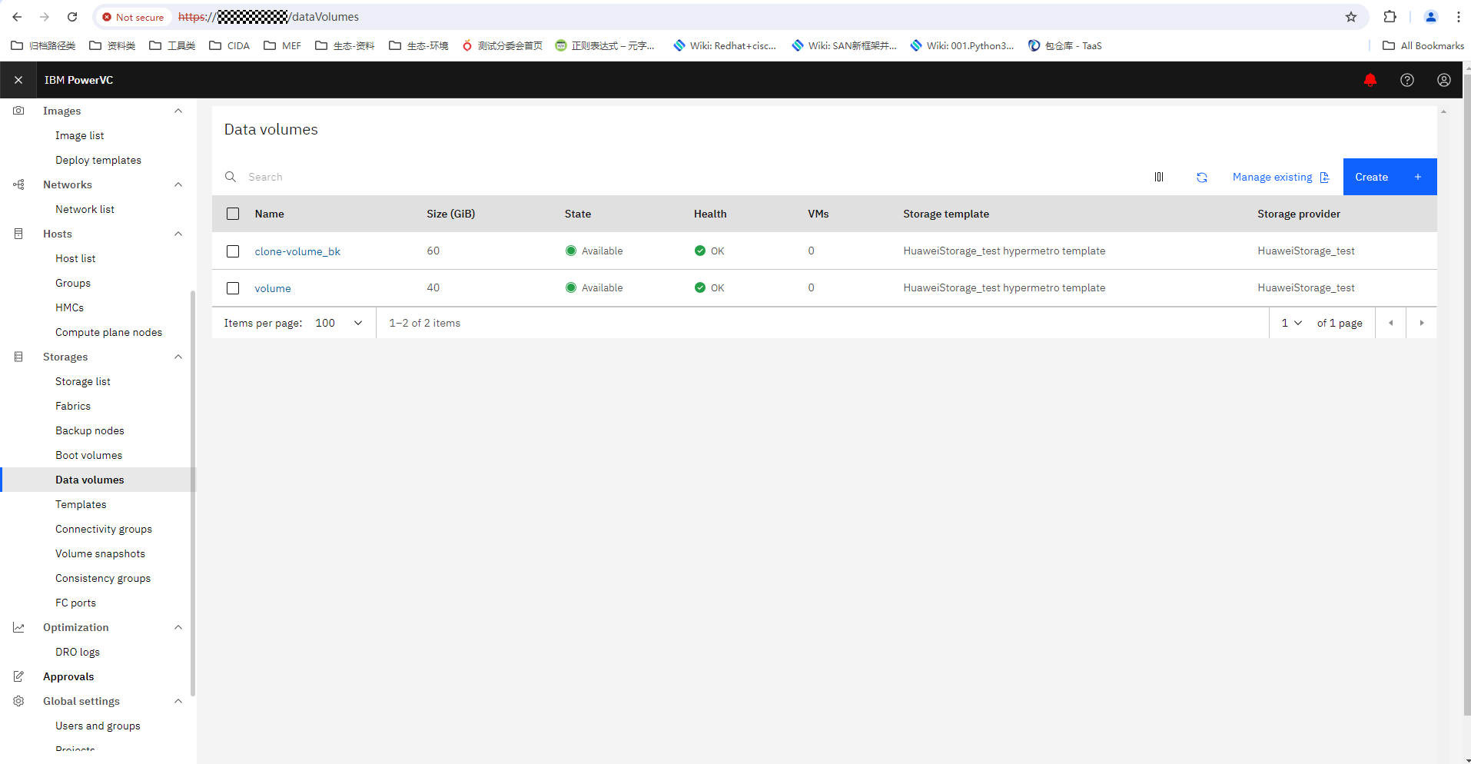Click the Images camera icon
Image resolution: width=1471 pixels, height=764 pixels.
18,111
